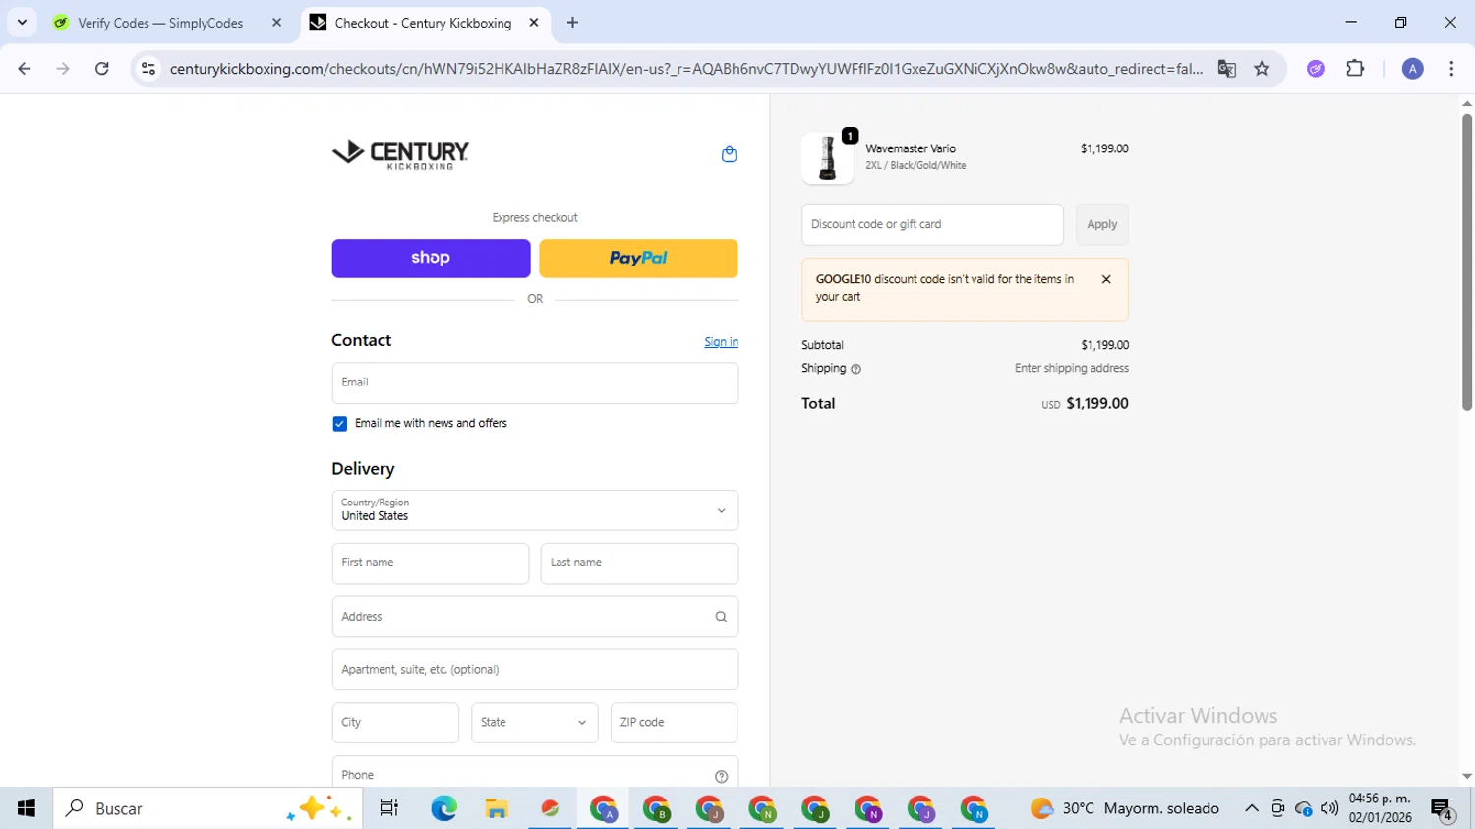This screenshot has width=1475, height=829.
Task: Click the Century Kickboxing logo
Action: pyautogui.click(x=400, y=154)
